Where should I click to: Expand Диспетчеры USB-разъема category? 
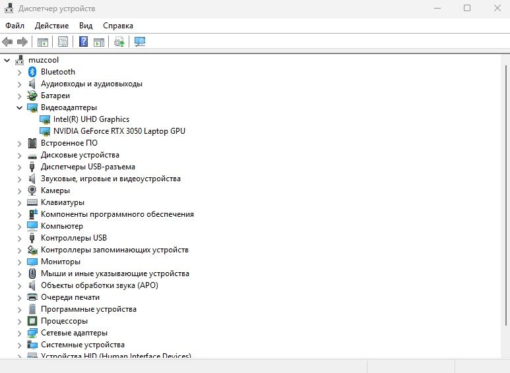[20, 167]
